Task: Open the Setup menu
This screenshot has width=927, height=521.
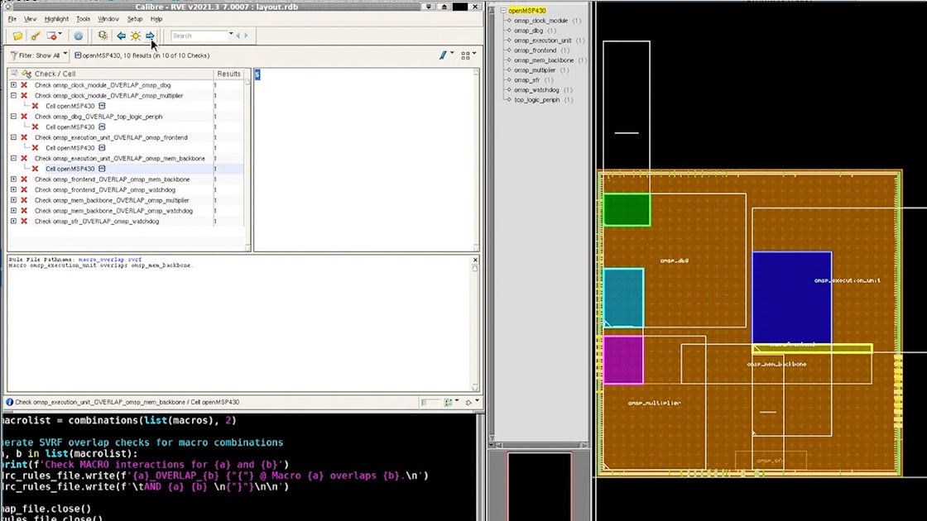Action: point(134,18)
